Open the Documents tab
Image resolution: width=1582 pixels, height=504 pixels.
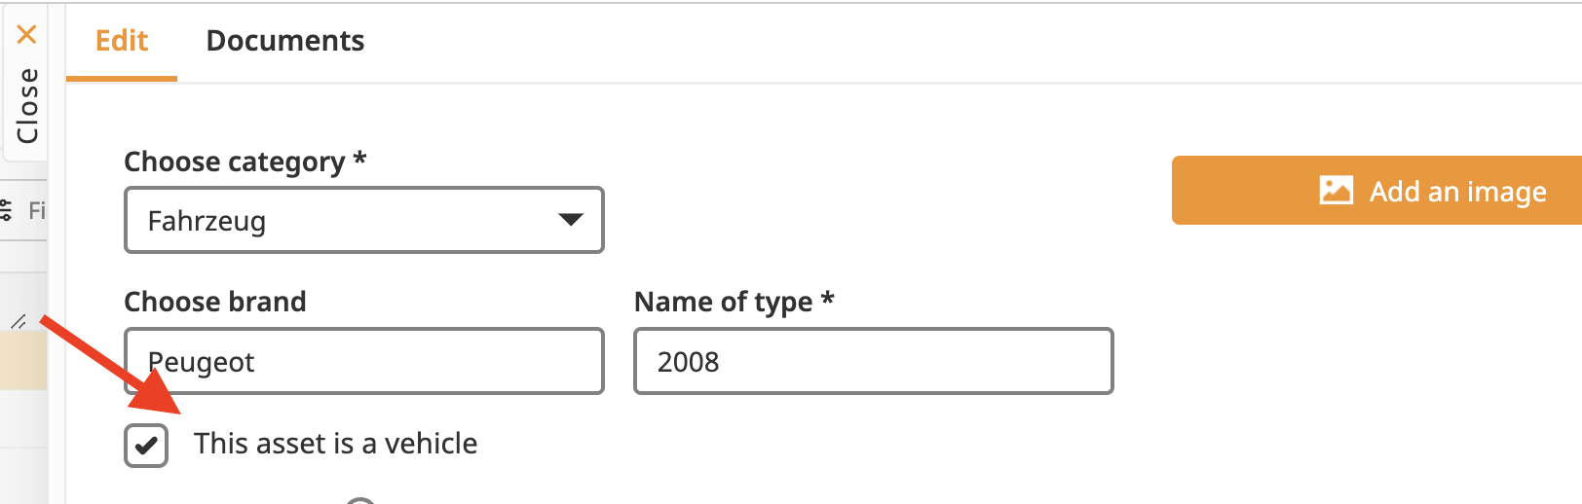coord(285,41)
